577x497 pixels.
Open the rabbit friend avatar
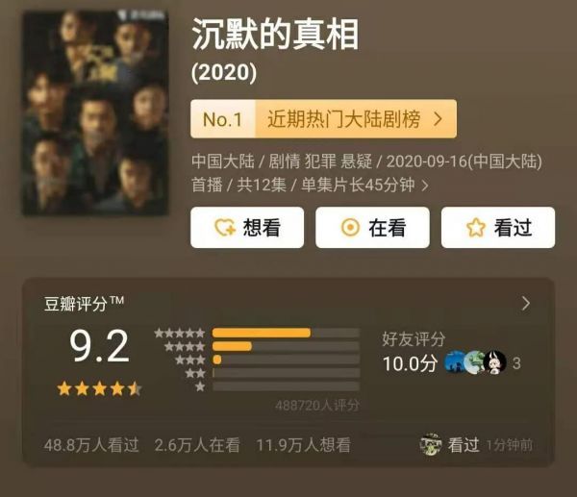pyautogui.click(x=494, y=362)
